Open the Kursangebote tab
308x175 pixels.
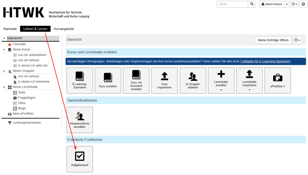[64, 29]
